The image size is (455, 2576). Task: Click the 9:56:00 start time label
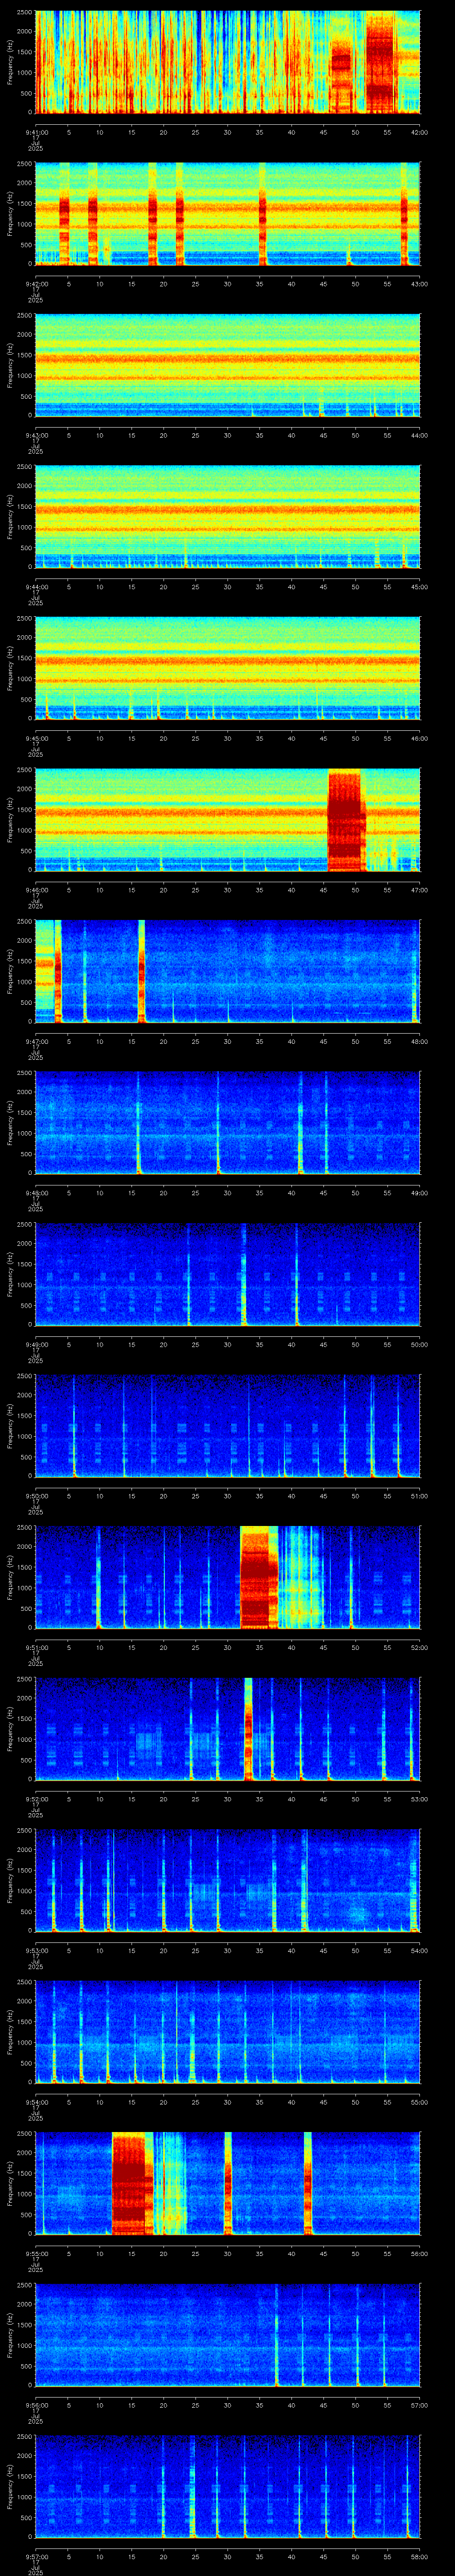click(36, 2405)
